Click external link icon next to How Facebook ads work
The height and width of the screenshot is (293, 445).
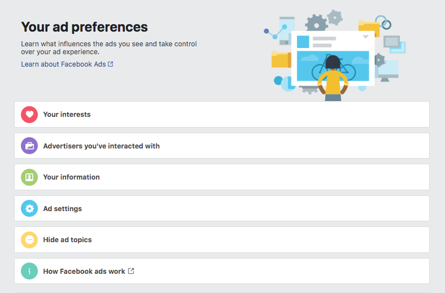pos(131,271)
